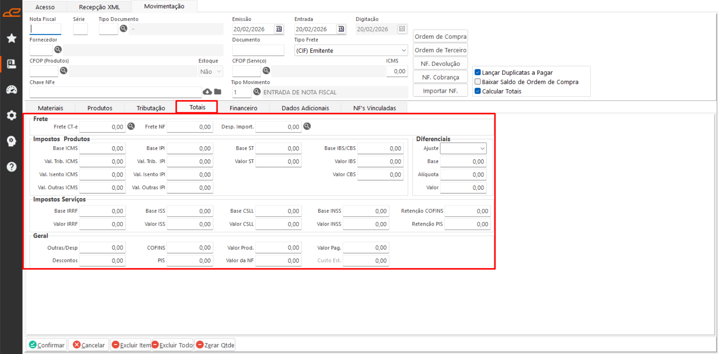Open the Ajuste dropdown in Diferenciais
Screen dimensions: 718x354
[482, 149]
